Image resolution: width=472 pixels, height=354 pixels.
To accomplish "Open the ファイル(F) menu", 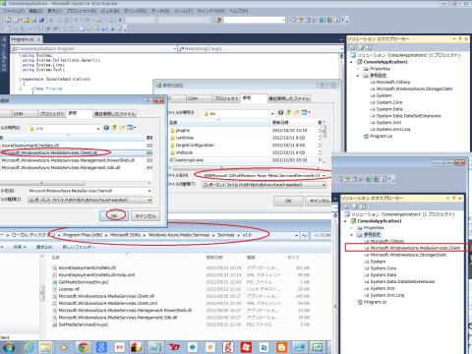I will [14, 11].
